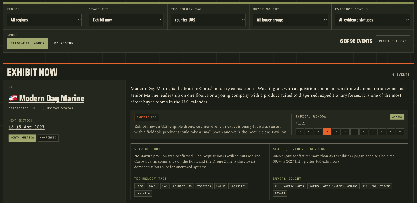Screen dimensions: 417x203
Task: Click the PEO Land Systems tag
Action: [377, 186]
